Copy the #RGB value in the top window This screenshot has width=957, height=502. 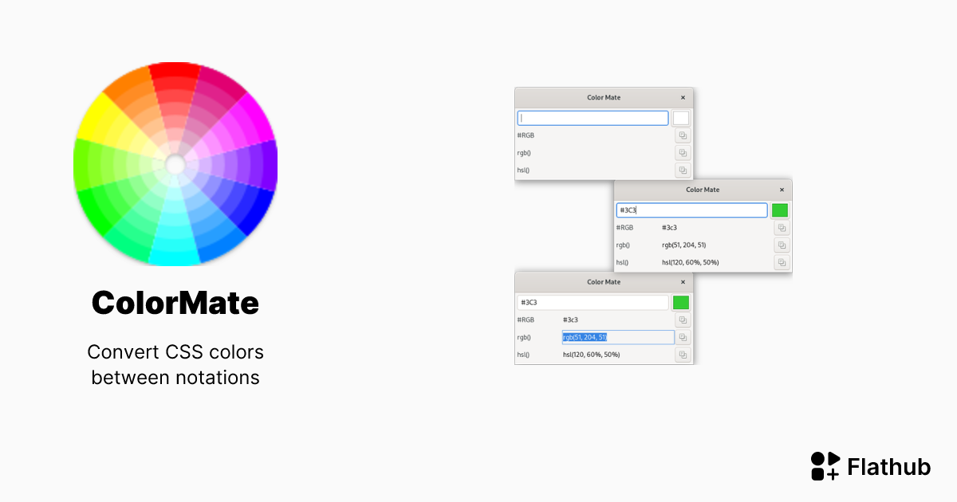point(682,135)
